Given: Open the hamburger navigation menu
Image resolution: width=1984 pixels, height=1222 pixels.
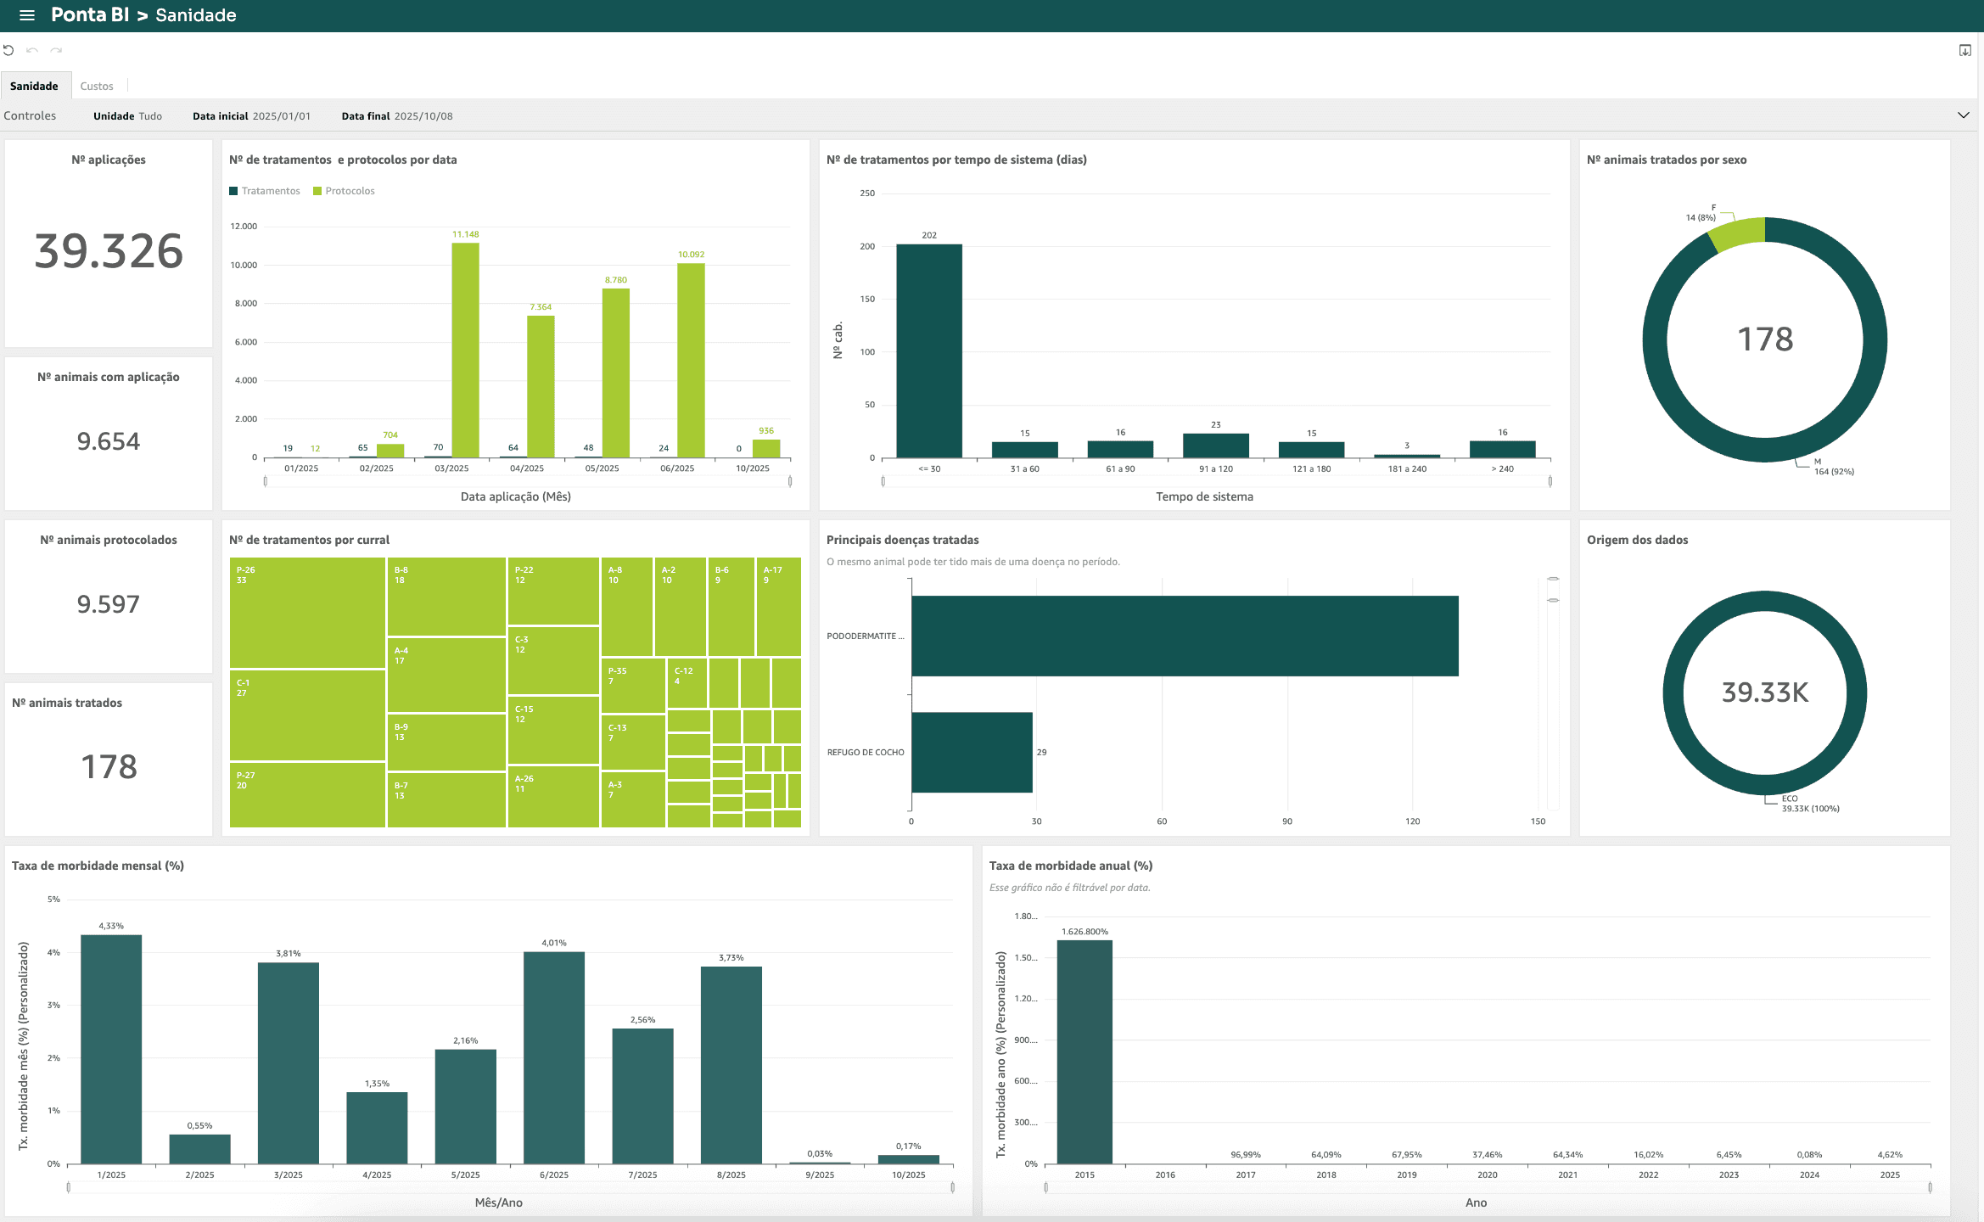Looking at the screenshot, I should pos(26,15).
